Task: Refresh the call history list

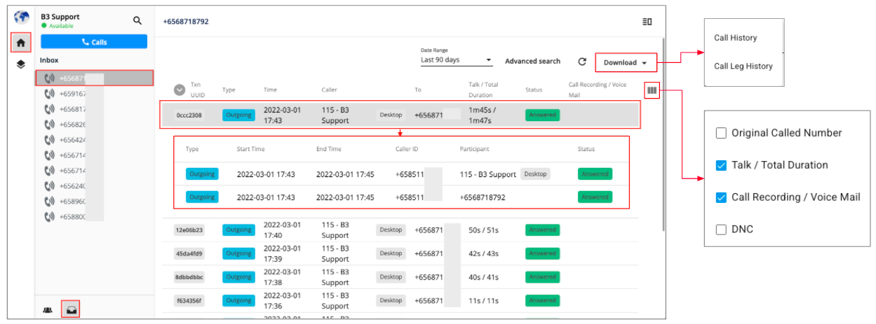Action: pyautogui.click(x=582, y=62)
